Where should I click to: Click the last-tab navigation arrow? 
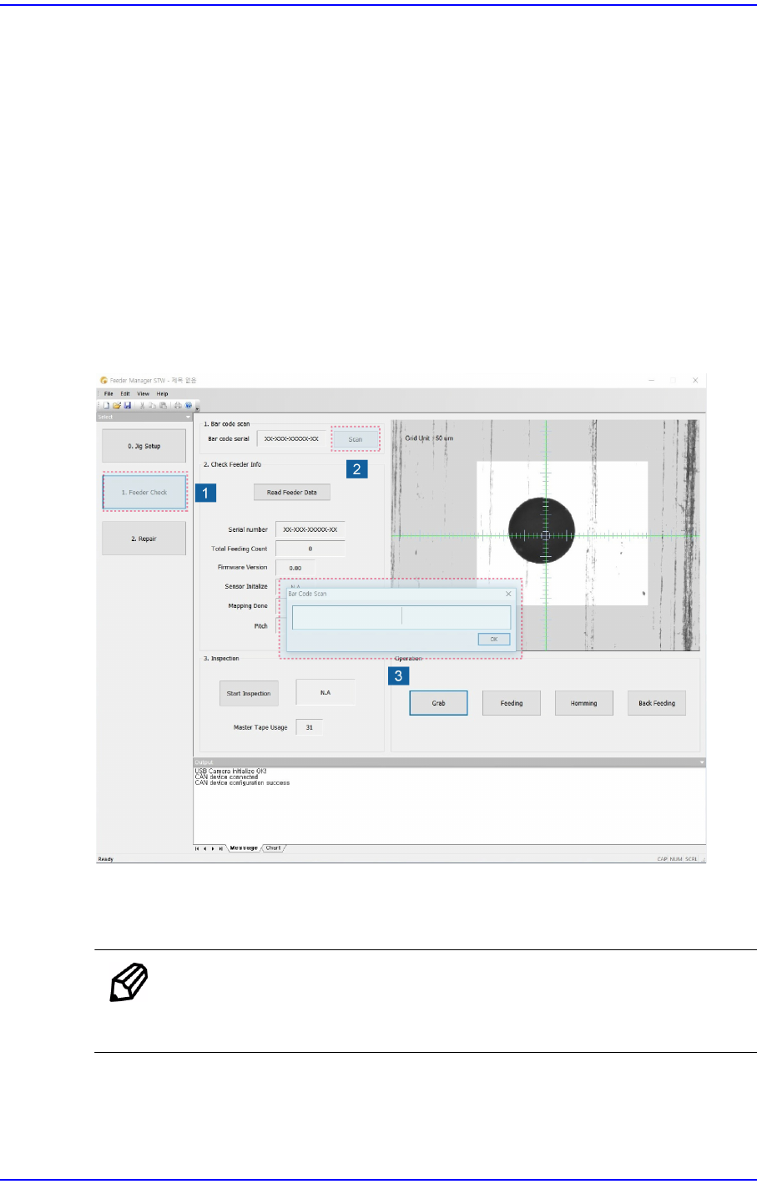pos(220,848)
